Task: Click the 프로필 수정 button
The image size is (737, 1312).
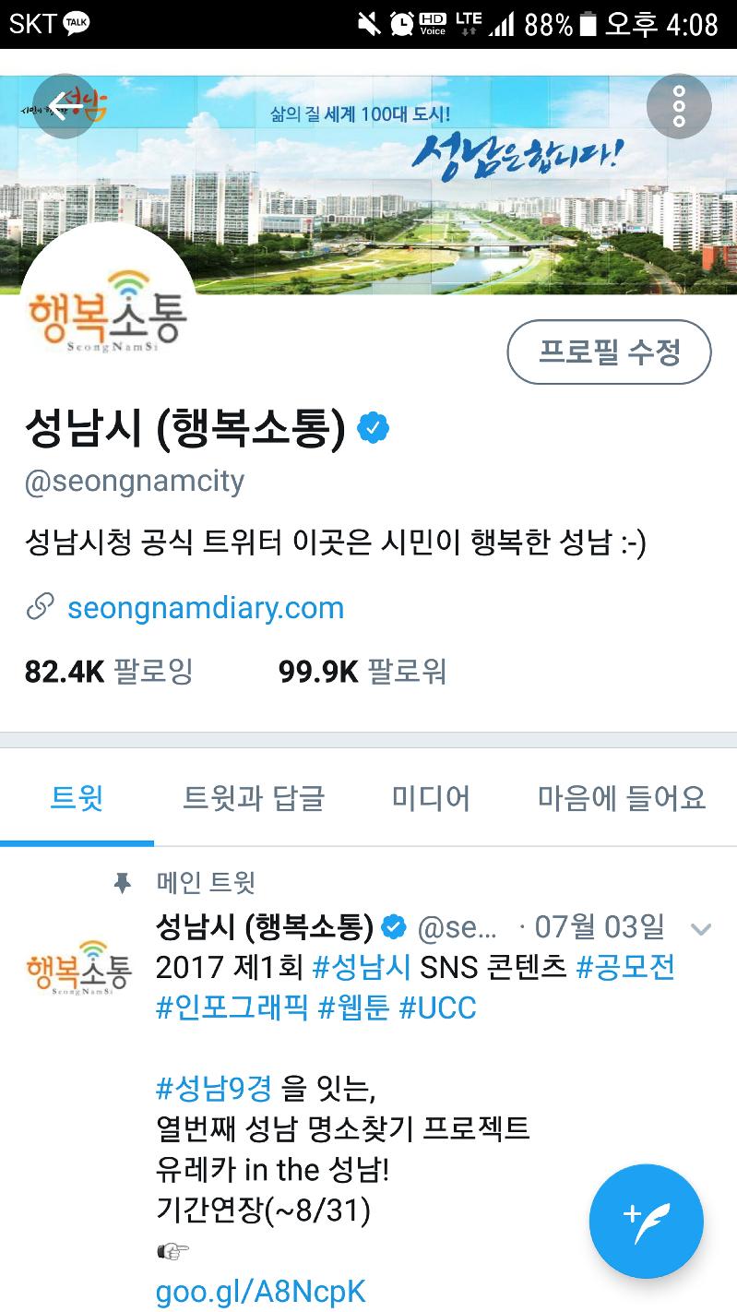Action: tap(609, 352)
